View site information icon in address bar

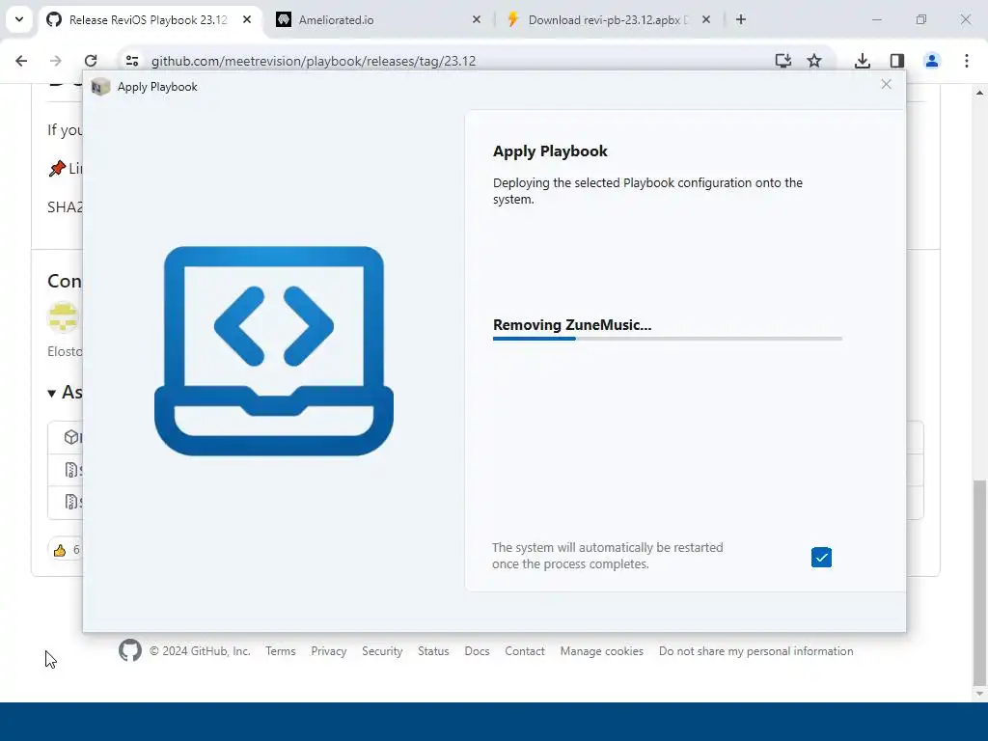[x=131, y=61]
